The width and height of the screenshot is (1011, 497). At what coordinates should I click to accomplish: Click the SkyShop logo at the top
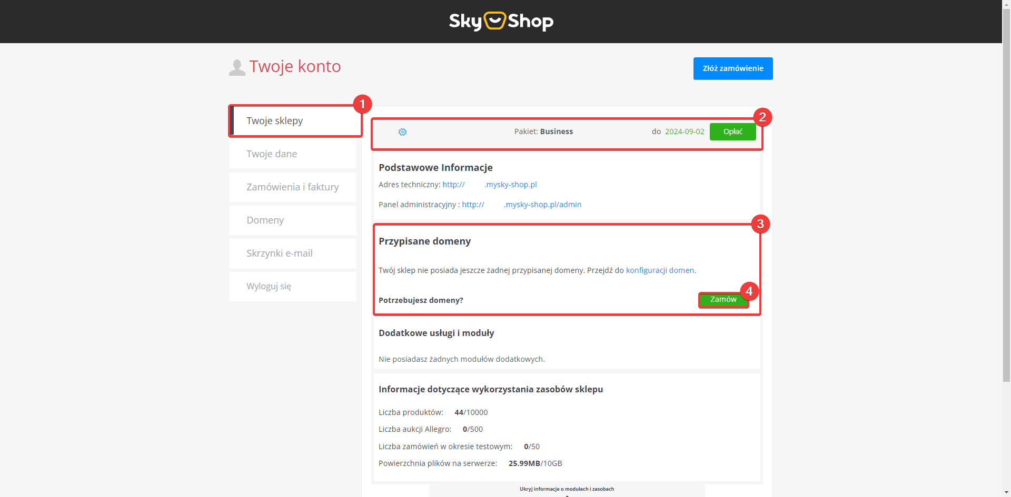pyautogui.click(x=501, y=21)
